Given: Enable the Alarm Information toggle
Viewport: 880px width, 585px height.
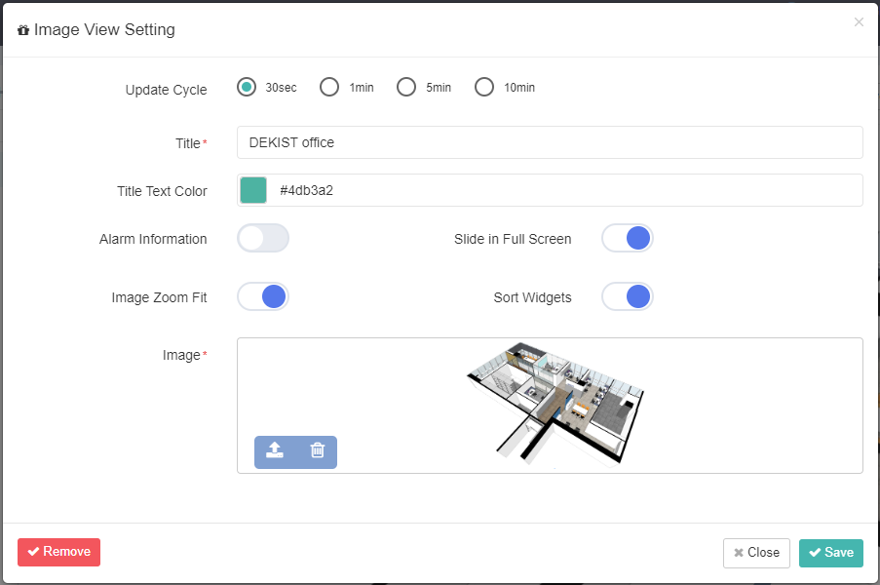Looking at the screenshot, I should pyautogui.click(x=263, y=238).
